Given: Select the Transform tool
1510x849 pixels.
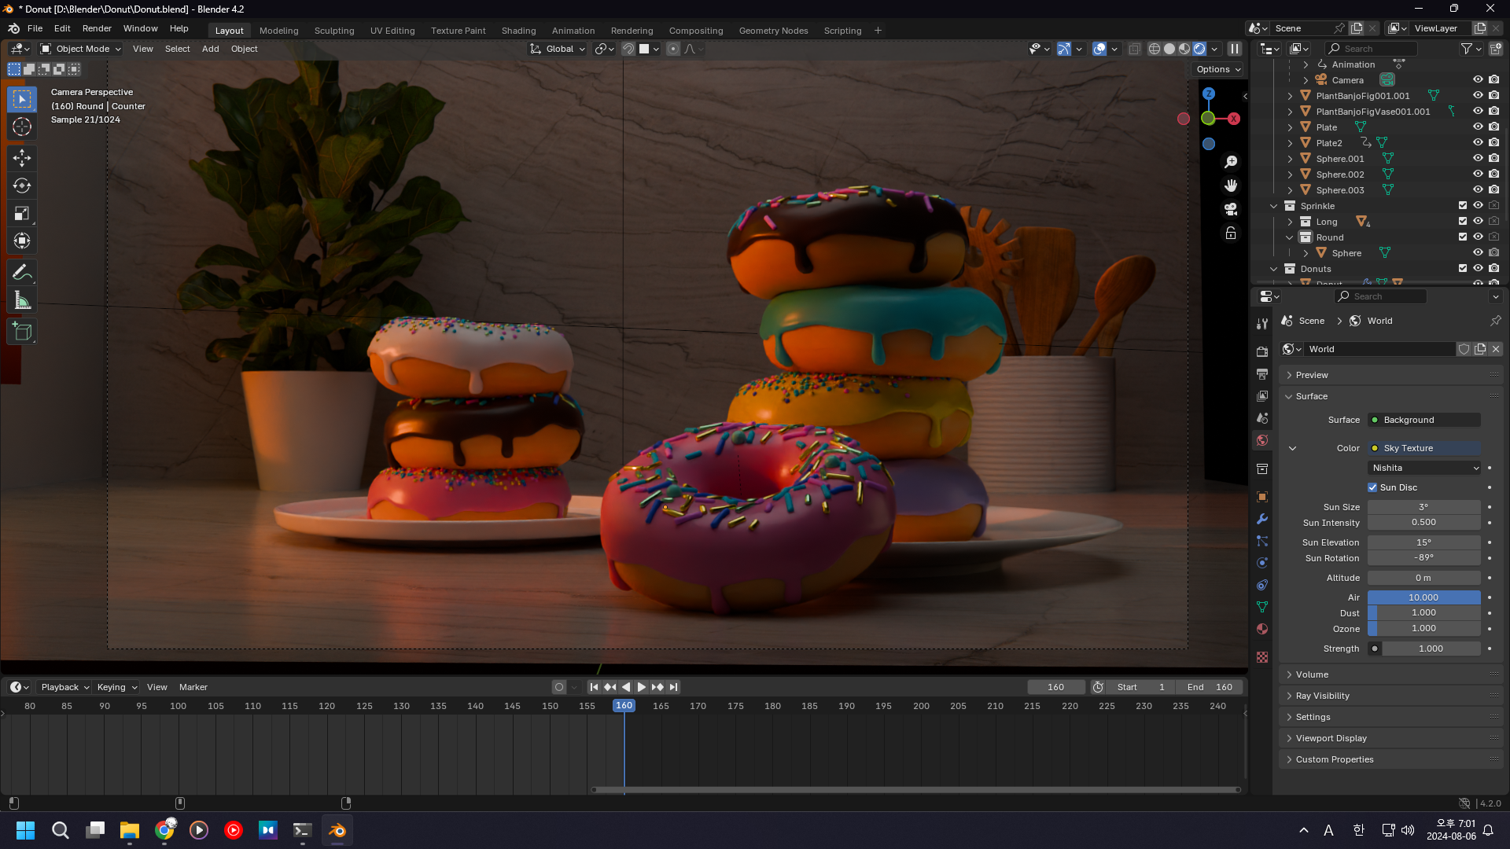Looking at the screenshot, I should point(22,241).
